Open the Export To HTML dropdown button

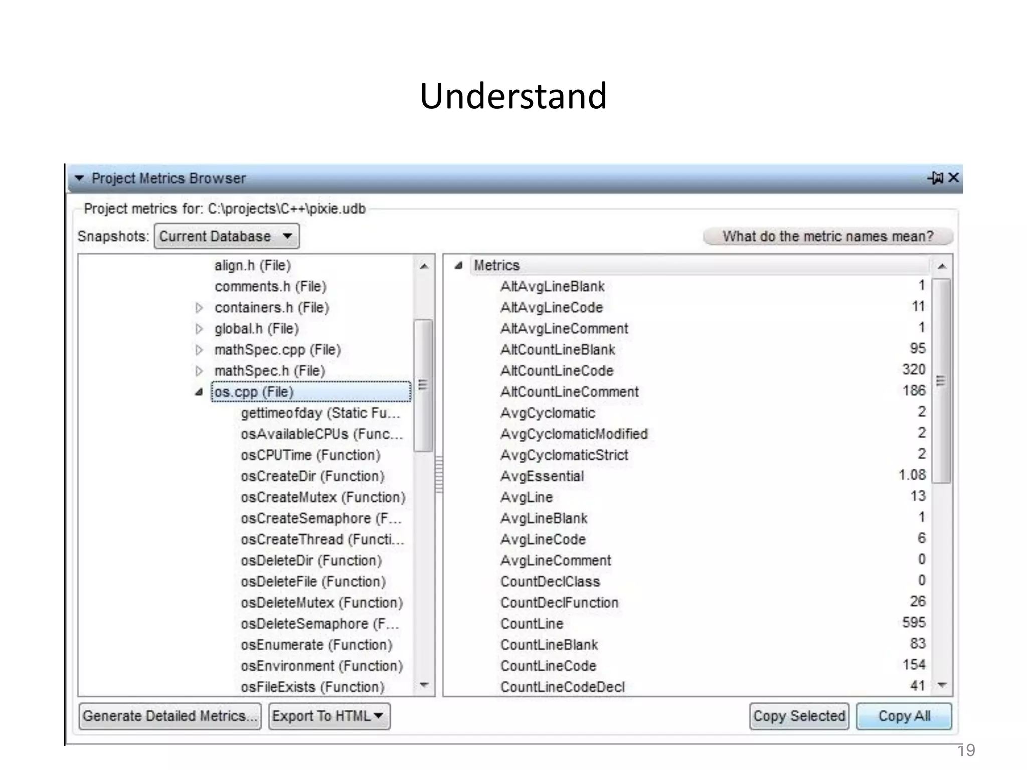329,716
